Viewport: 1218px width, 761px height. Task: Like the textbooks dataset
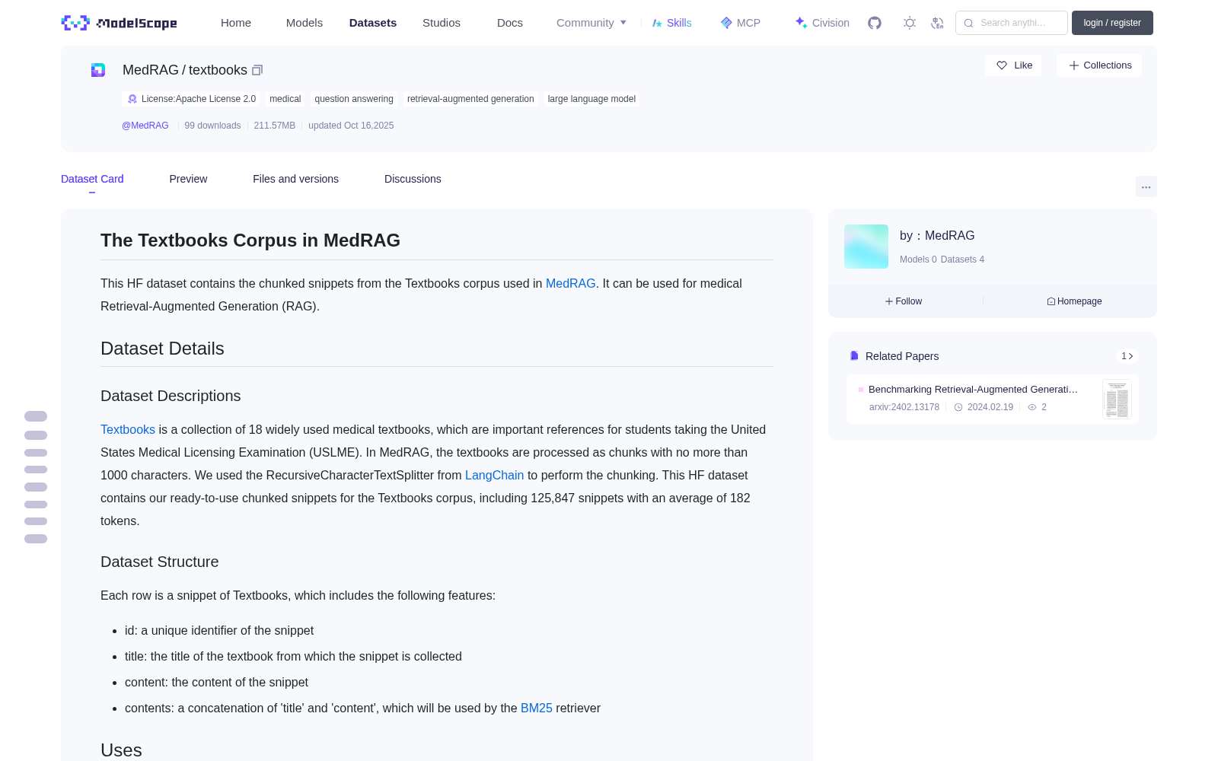tap(1013, 65)
